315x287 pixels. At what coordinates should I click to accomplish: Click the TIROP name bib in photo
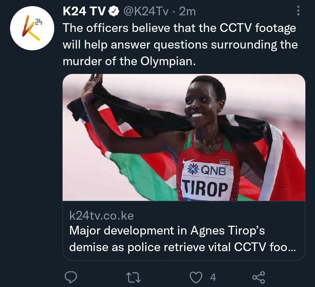(x=205, y=189)
